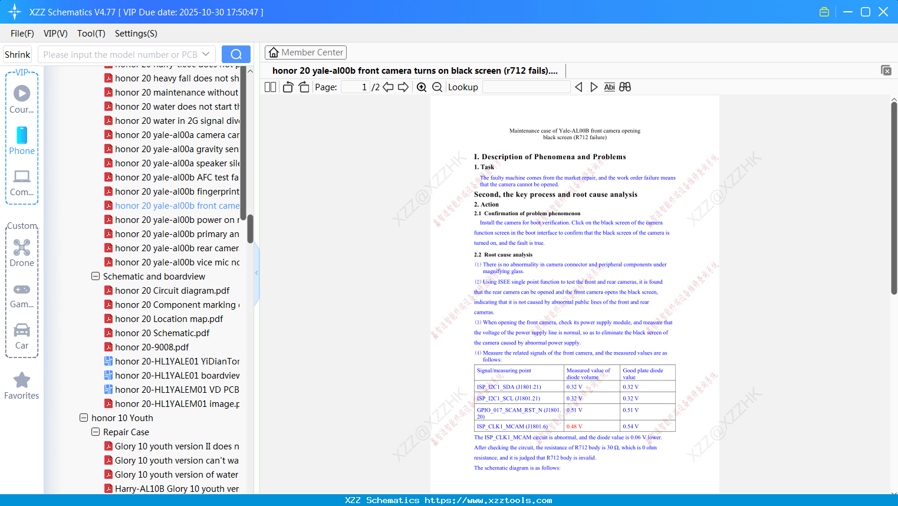This screenshot has width=898, height=506.
Task: Rotate page counterclockwise
Action: [288, 87]
